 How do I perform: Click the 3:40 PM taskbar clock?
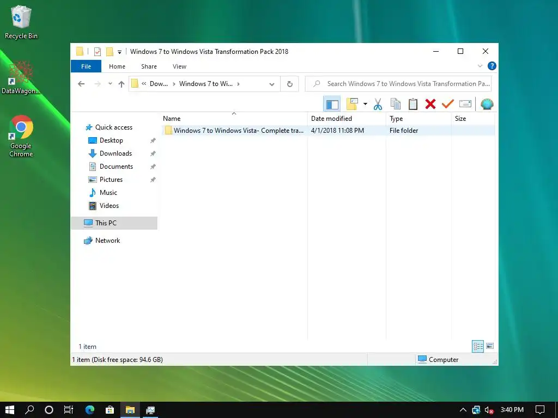pyautogui.click(x=512, y=410)
